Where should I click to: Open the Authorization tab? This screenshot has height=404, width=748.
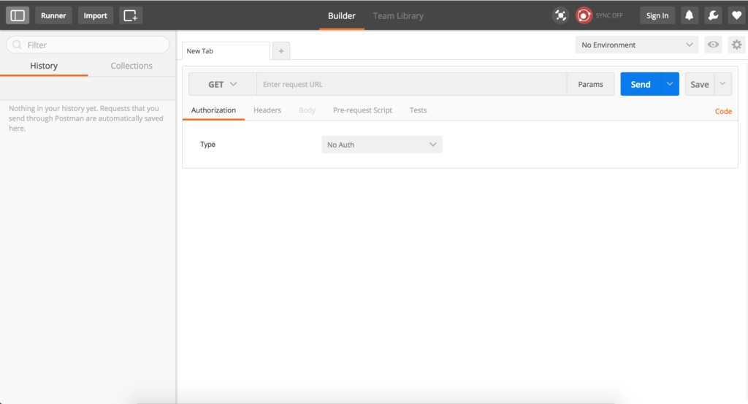213,110
